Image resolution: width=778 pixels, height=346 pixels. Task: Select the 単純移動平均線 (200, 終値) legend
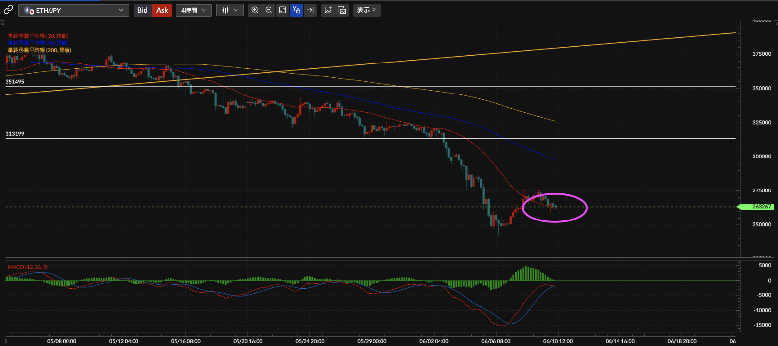(39, 50)
